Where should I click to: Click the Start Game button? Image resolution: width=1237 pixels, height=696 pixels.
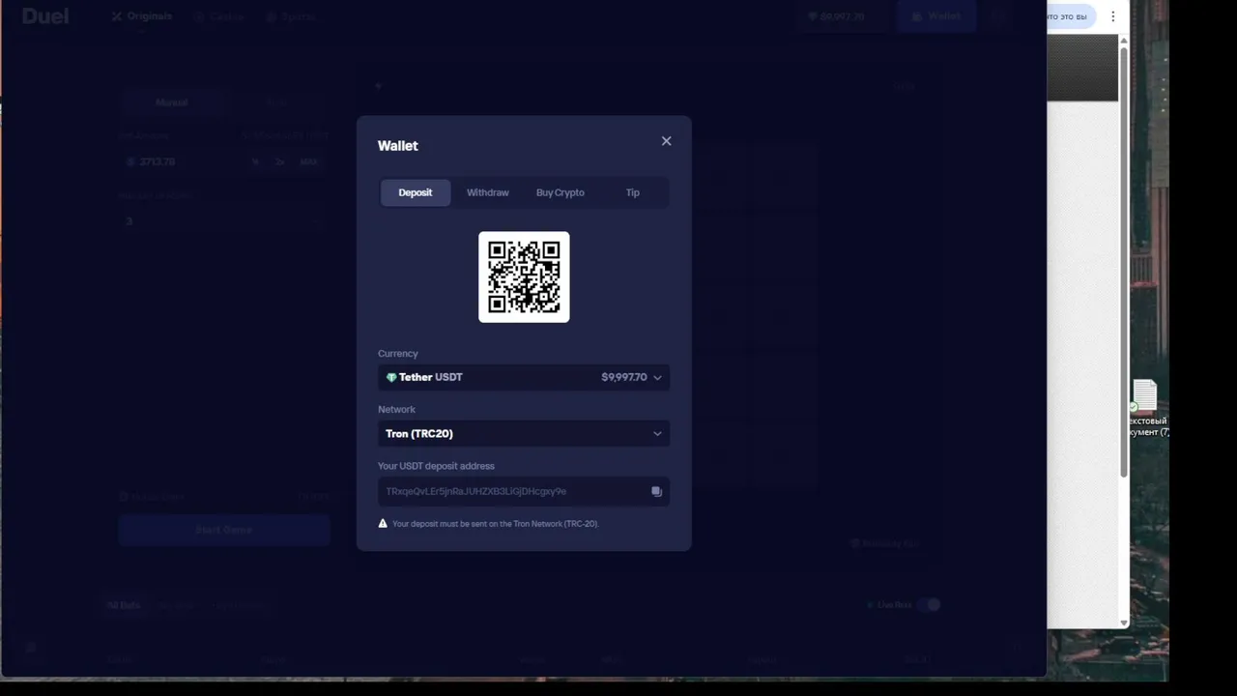pos(223,530)
